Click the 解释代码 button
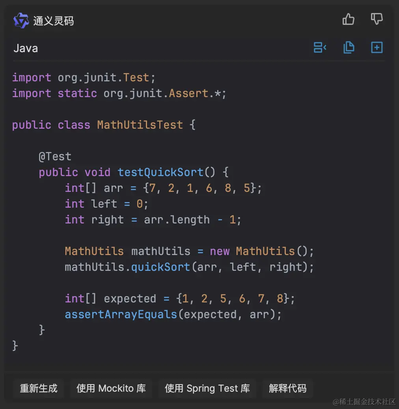 click(287, 388)
